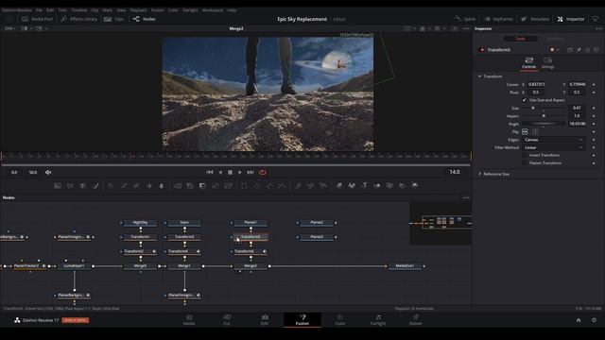Mute audio with speaker icon
This screenshot has width=605, height=340.
tap(48, 172)
